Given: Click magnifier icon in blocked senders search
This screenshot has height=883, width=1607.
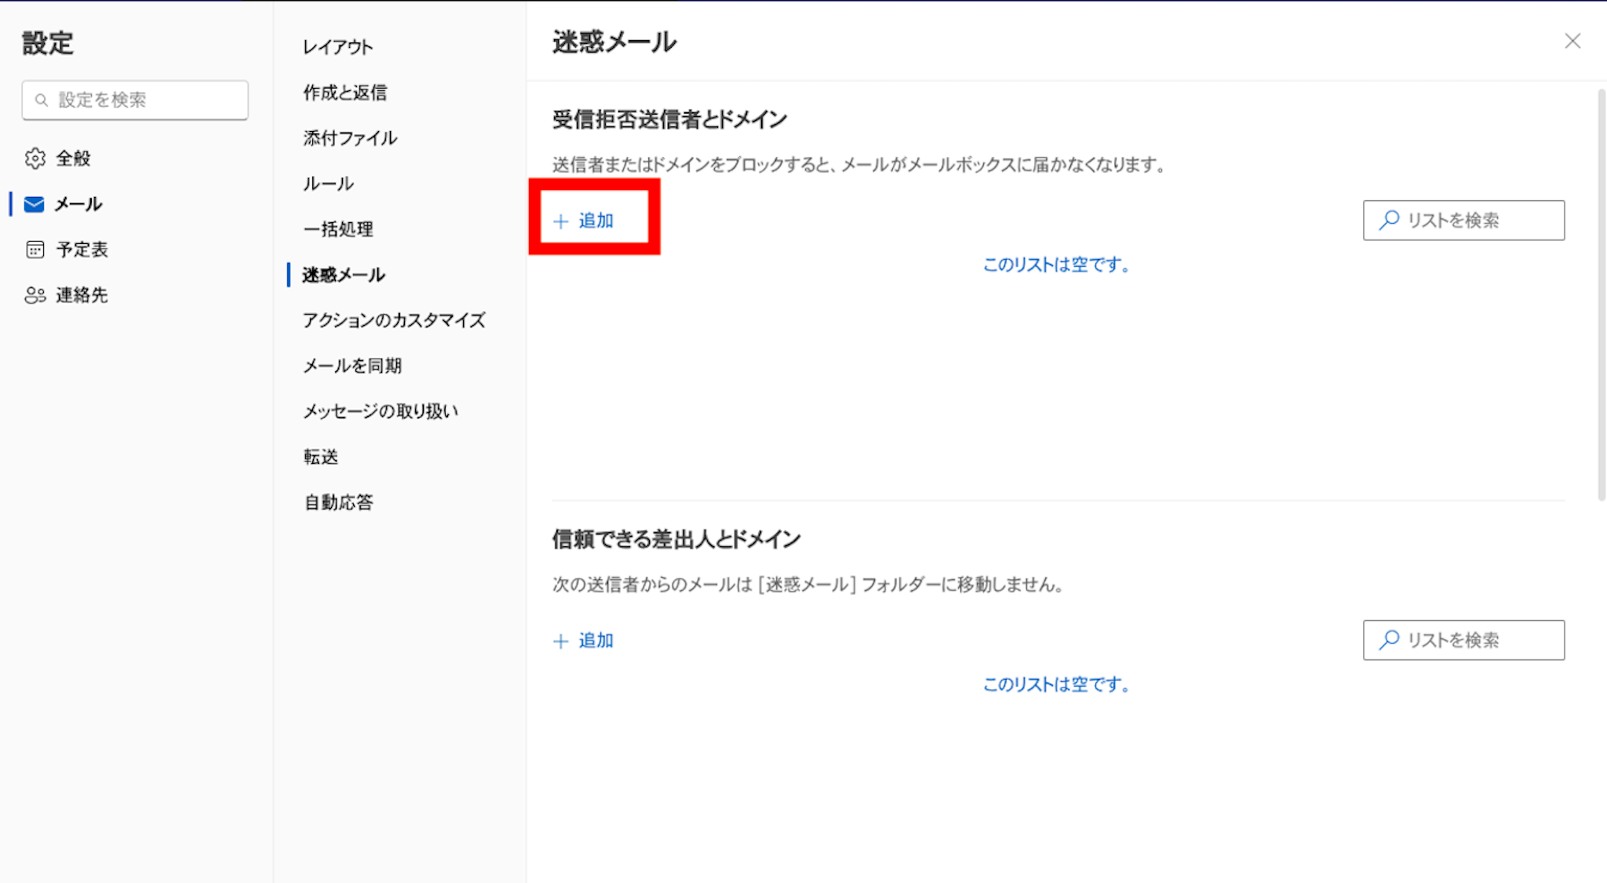Looking at the screenshot, I should click(x=1389, y=220).
